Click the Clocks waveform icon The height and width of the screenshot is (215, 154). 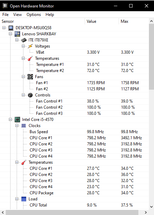click(x=23, y=126)
